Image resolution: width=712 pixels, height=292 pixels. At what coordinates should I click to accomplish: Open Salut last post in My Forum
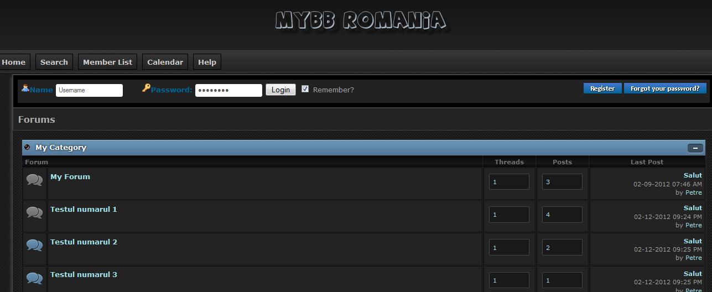(693, 175)
